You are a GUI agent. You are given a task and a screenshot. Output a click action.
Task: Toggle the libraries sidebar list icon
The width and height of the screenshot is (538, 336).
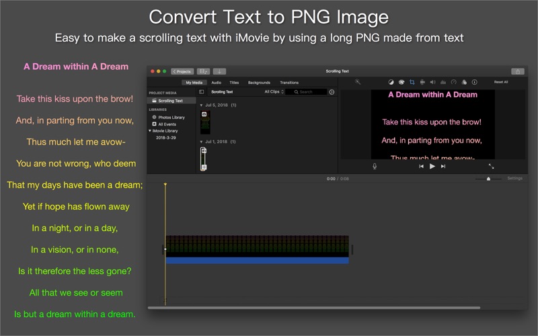[x=201, y=91]
